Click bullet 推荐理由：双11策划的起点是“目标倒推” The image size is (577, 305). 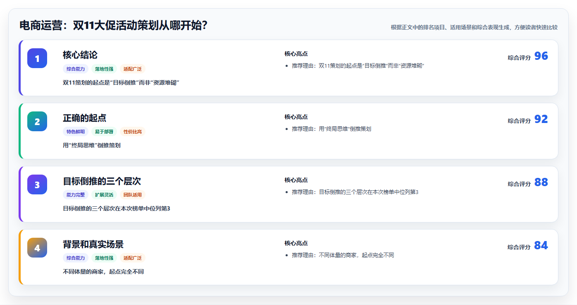point(358,66)
